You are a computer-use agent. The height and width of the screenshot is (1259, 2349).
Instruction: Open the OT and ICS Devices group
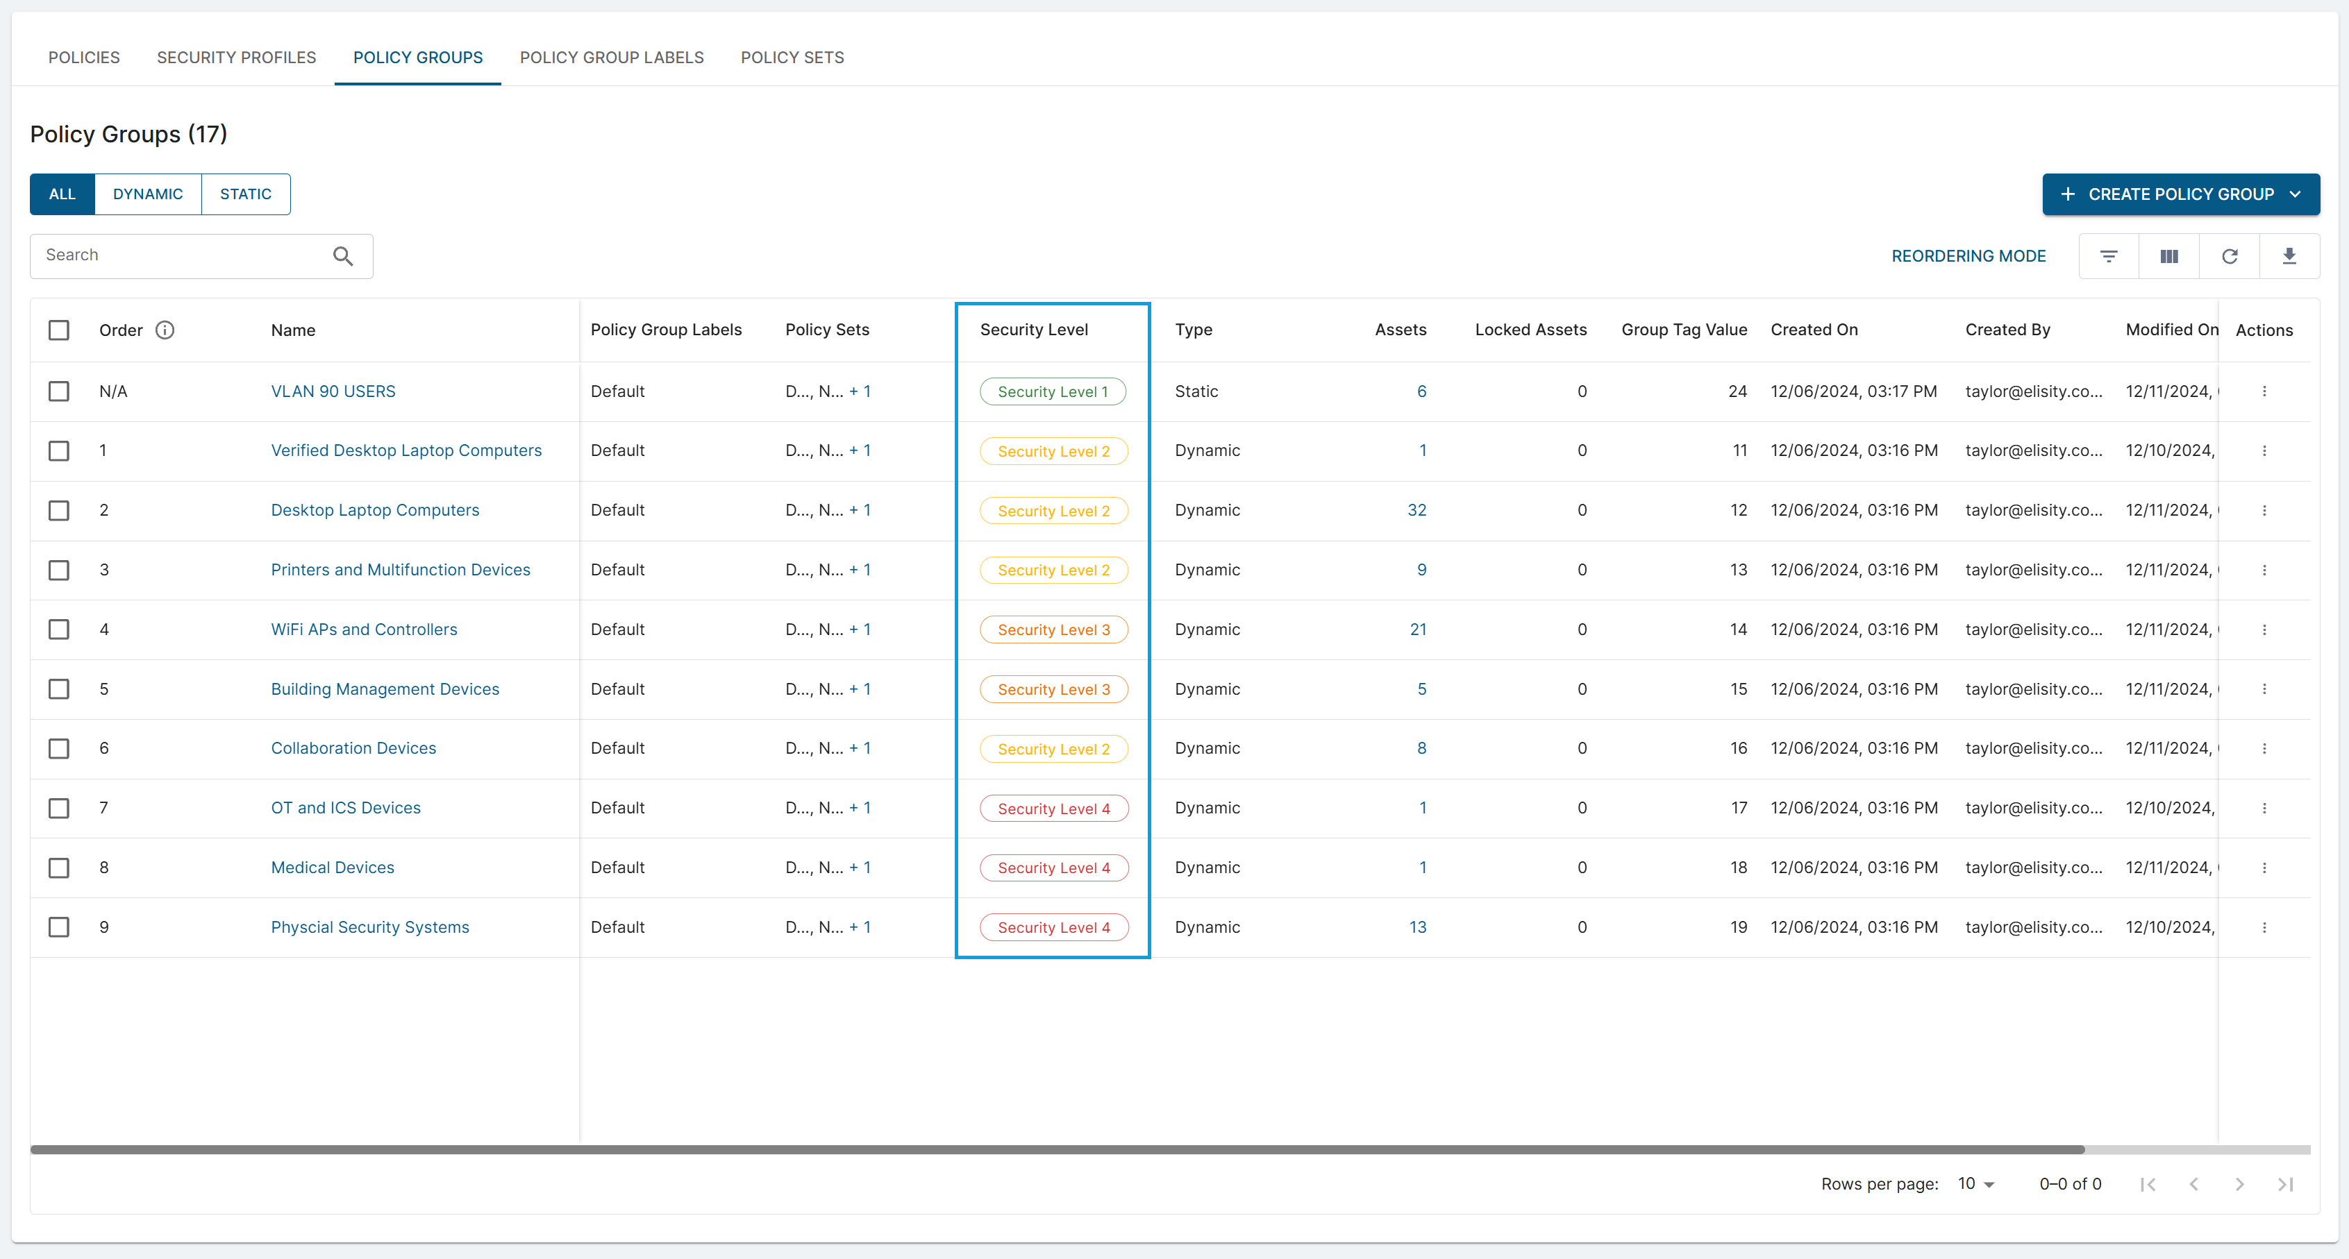pos(346,809)
